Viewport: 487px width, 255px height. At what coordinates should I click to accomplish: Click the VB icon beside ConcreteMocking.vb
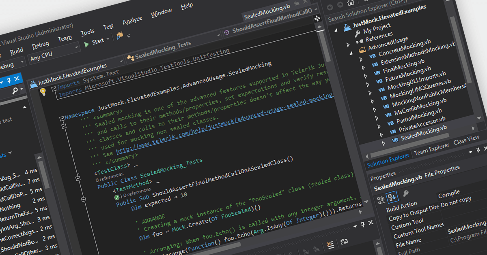(373, 57)
